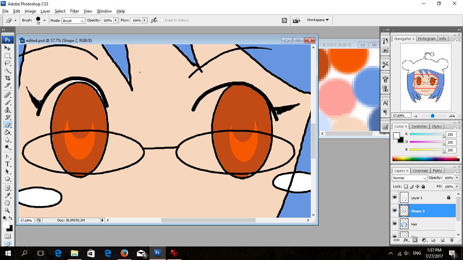463x260 pixels.
Task: Open the Filter menu
Action: 75,11
